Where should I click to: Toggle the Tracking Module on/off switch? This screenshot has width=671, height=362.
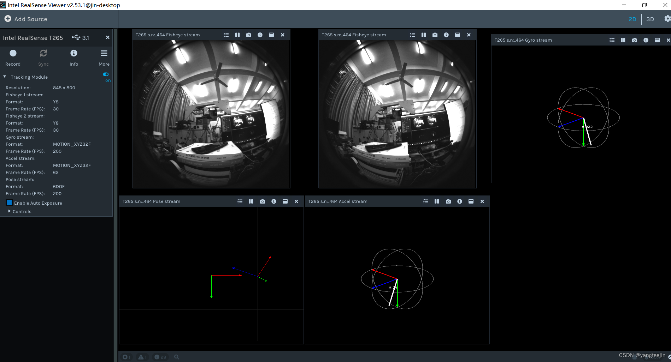[x=106, y=74]
